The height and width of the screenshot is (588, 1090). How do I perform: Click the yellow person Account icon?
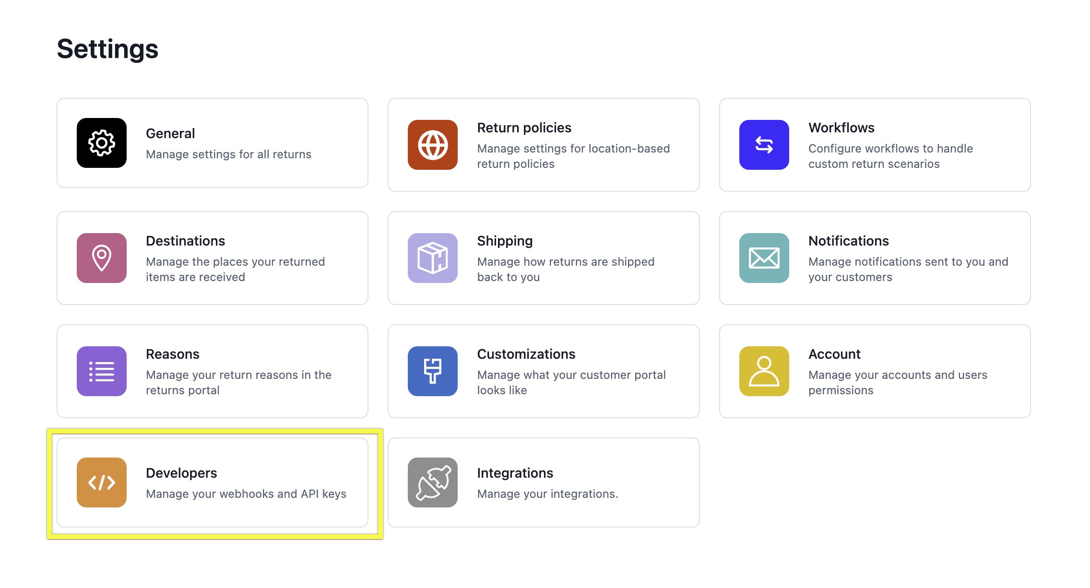(764, 371)
